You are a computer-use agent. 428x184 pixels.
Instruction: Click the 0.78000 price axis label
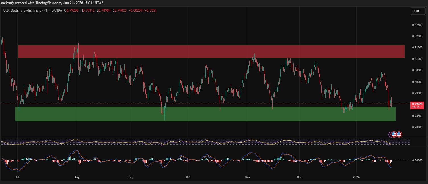point(417,127)
